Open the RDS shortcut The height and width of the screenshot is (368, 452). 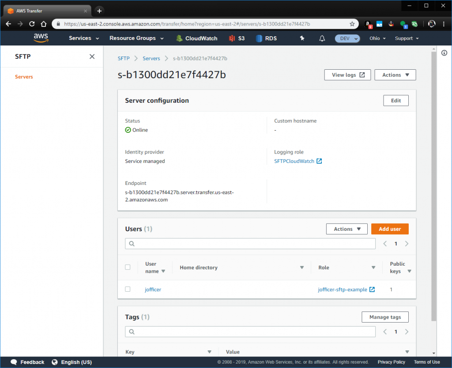(x=266, y=38)
